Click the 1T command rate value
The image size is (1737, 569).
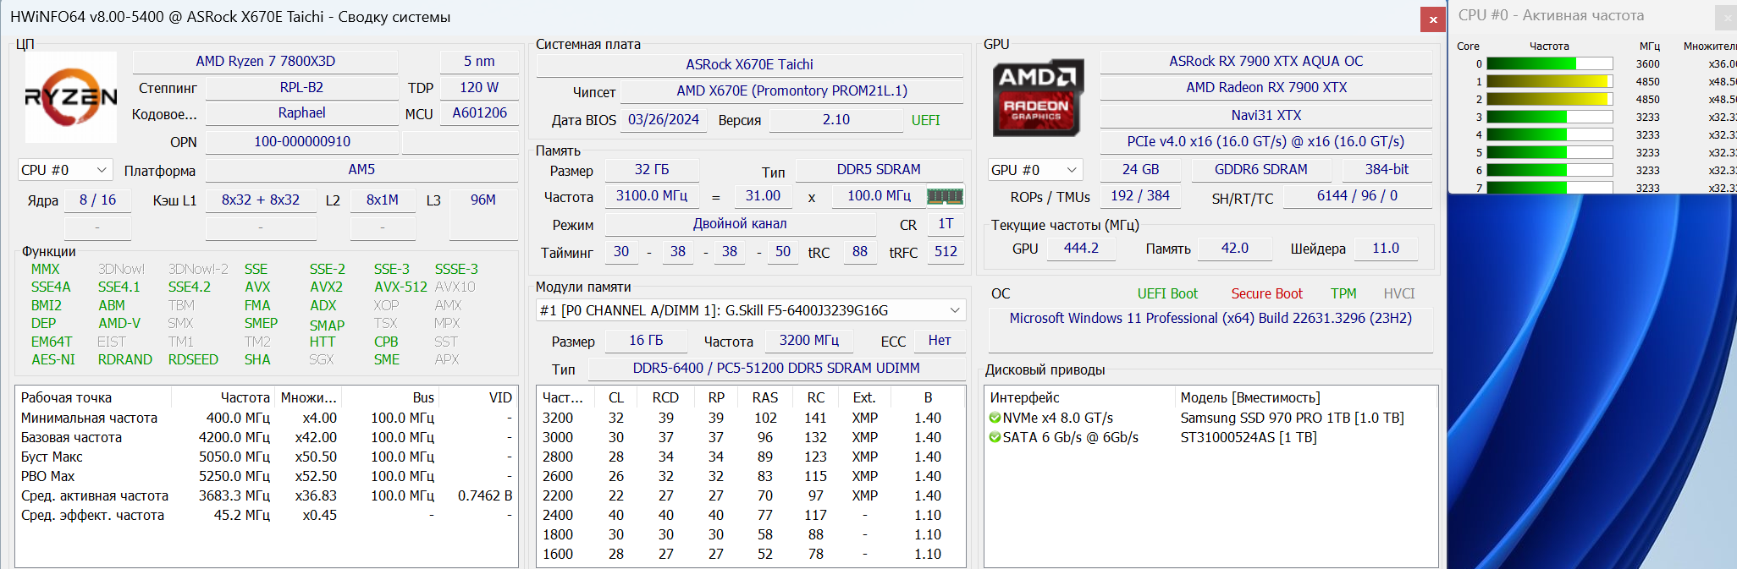click(x=946, y=223)
